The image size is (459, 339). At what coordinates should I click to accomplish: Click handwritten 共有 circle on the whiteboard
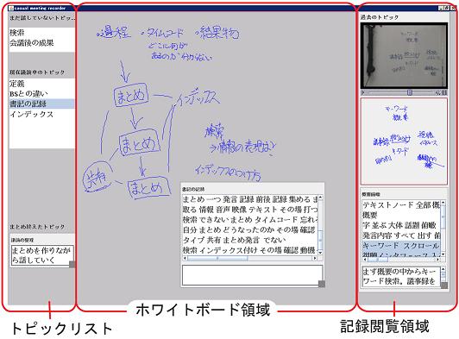(x=97, y=177)
